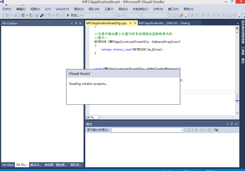245x171 pixels.
Task: Pin the VA Outline panel
Action: pyautogui.click(x=76, y=23)
